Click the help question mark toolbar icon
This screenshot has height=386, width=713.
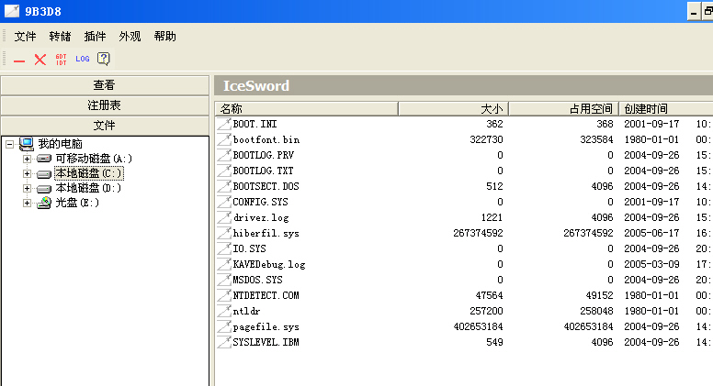tap(104, 59)
